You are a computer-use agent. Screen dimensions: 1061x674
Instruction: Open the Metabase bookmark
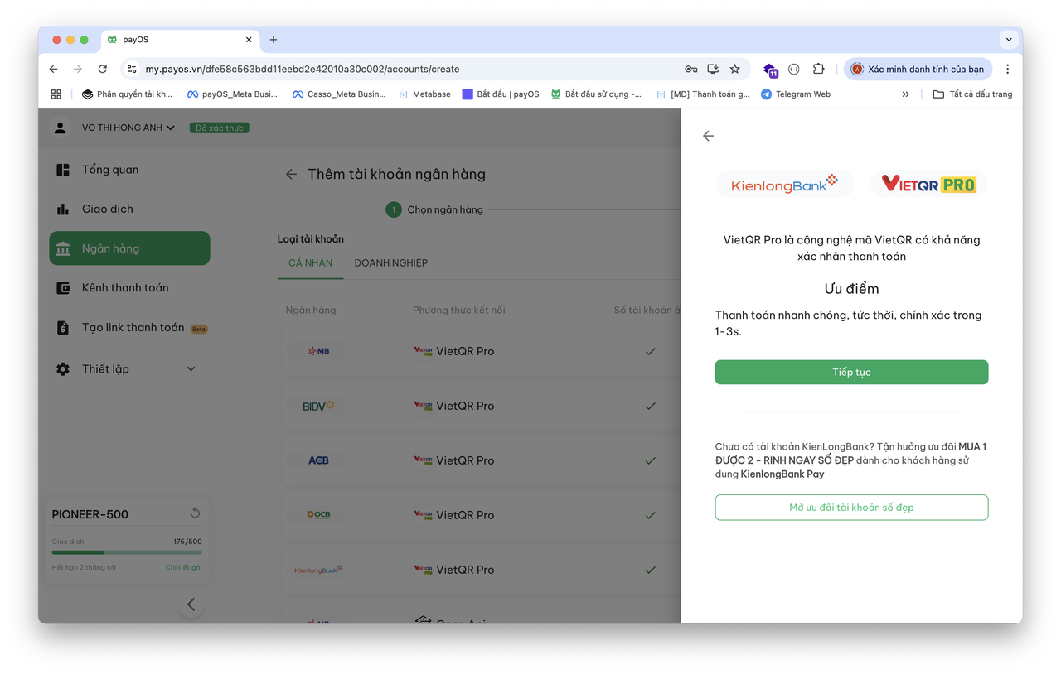(424, 94)
